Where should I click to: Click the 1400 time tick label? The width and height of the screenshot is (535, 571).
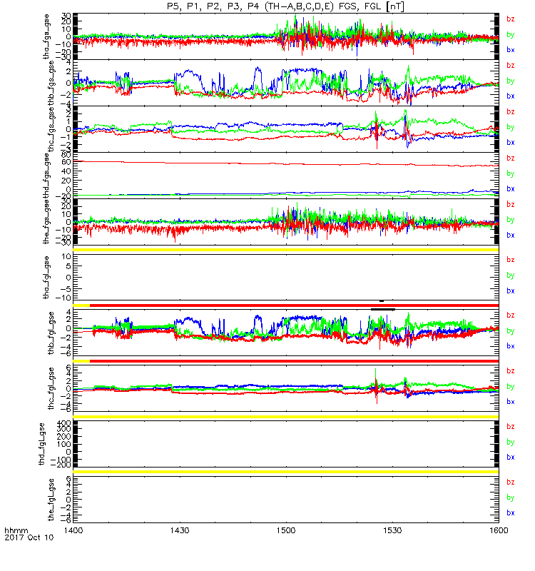(73, 530)
